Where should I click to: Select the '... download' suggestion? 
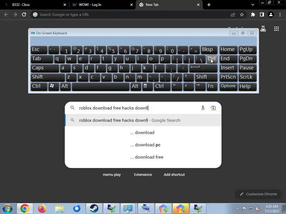pyautogui.click(x=143, y=132)
